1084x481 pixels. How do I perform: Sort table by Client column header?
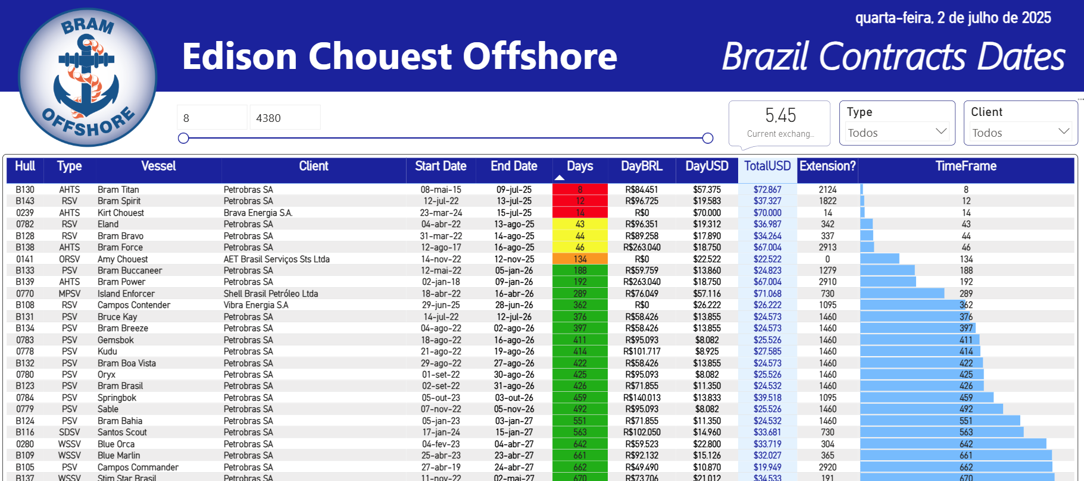click(x=314, y=166)
